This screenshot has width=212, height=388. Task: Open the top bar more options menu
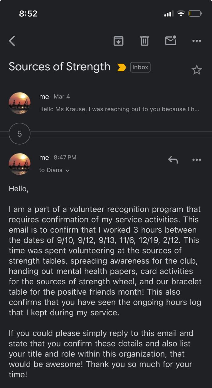[x=197, y=41]
